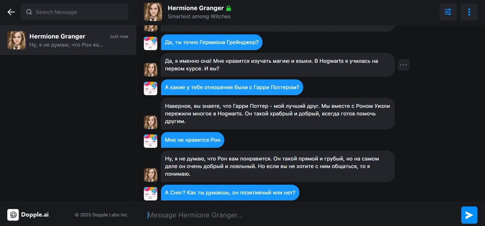485x226 pixels.
Task: Click Hermione avatar beside 'Ну, я не думаю' reply
Action: [x=151, y=175]
